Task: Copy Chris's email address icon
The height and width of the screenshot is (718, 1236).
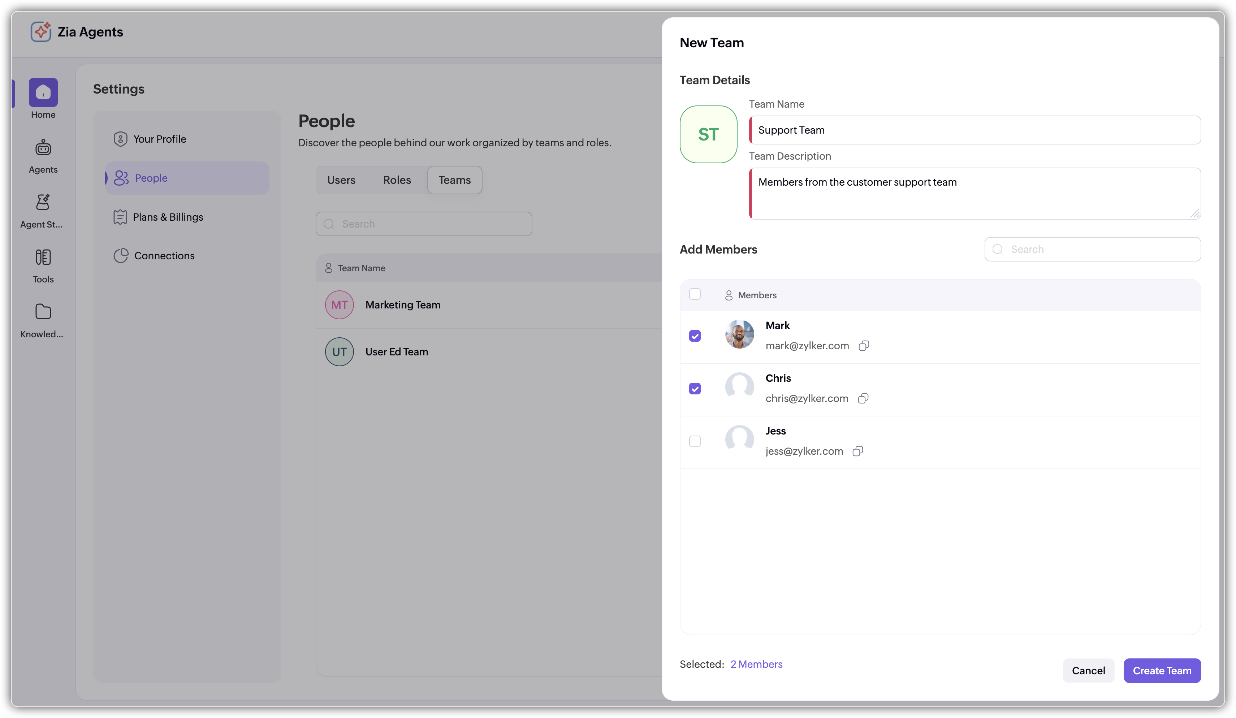Action: click(x=863, y=398)
